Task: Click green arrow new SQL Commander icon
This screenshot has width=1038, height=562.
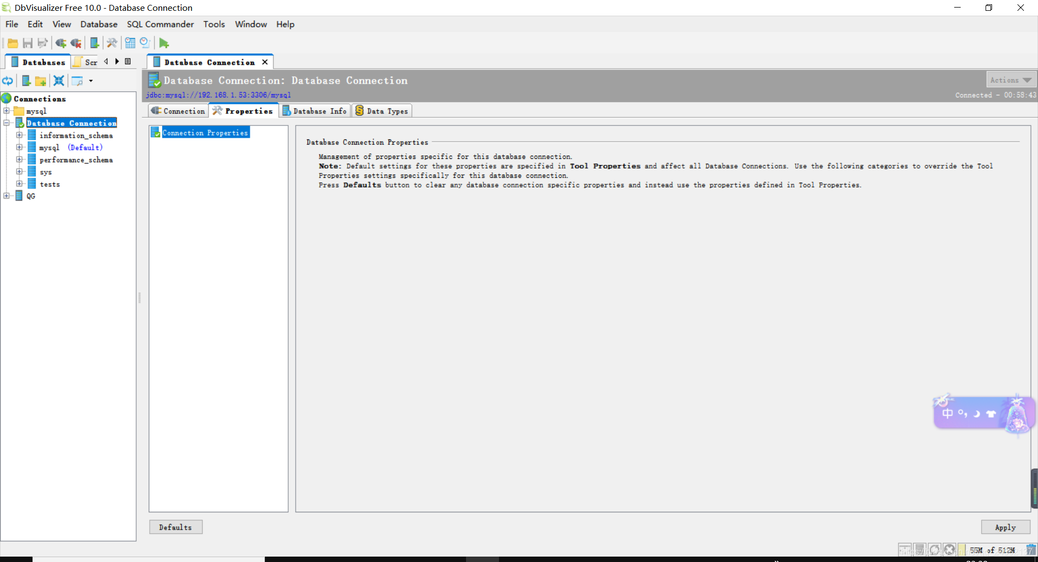Action: pyautogui.click(x=164, y=43)
